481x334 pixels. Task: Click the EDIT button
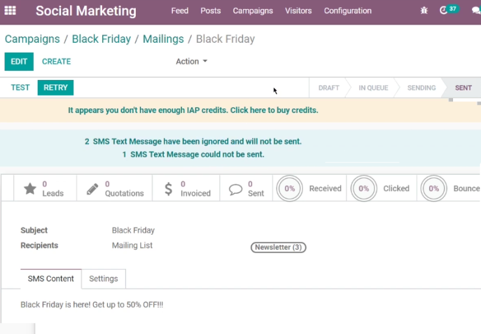coord(19,62)
